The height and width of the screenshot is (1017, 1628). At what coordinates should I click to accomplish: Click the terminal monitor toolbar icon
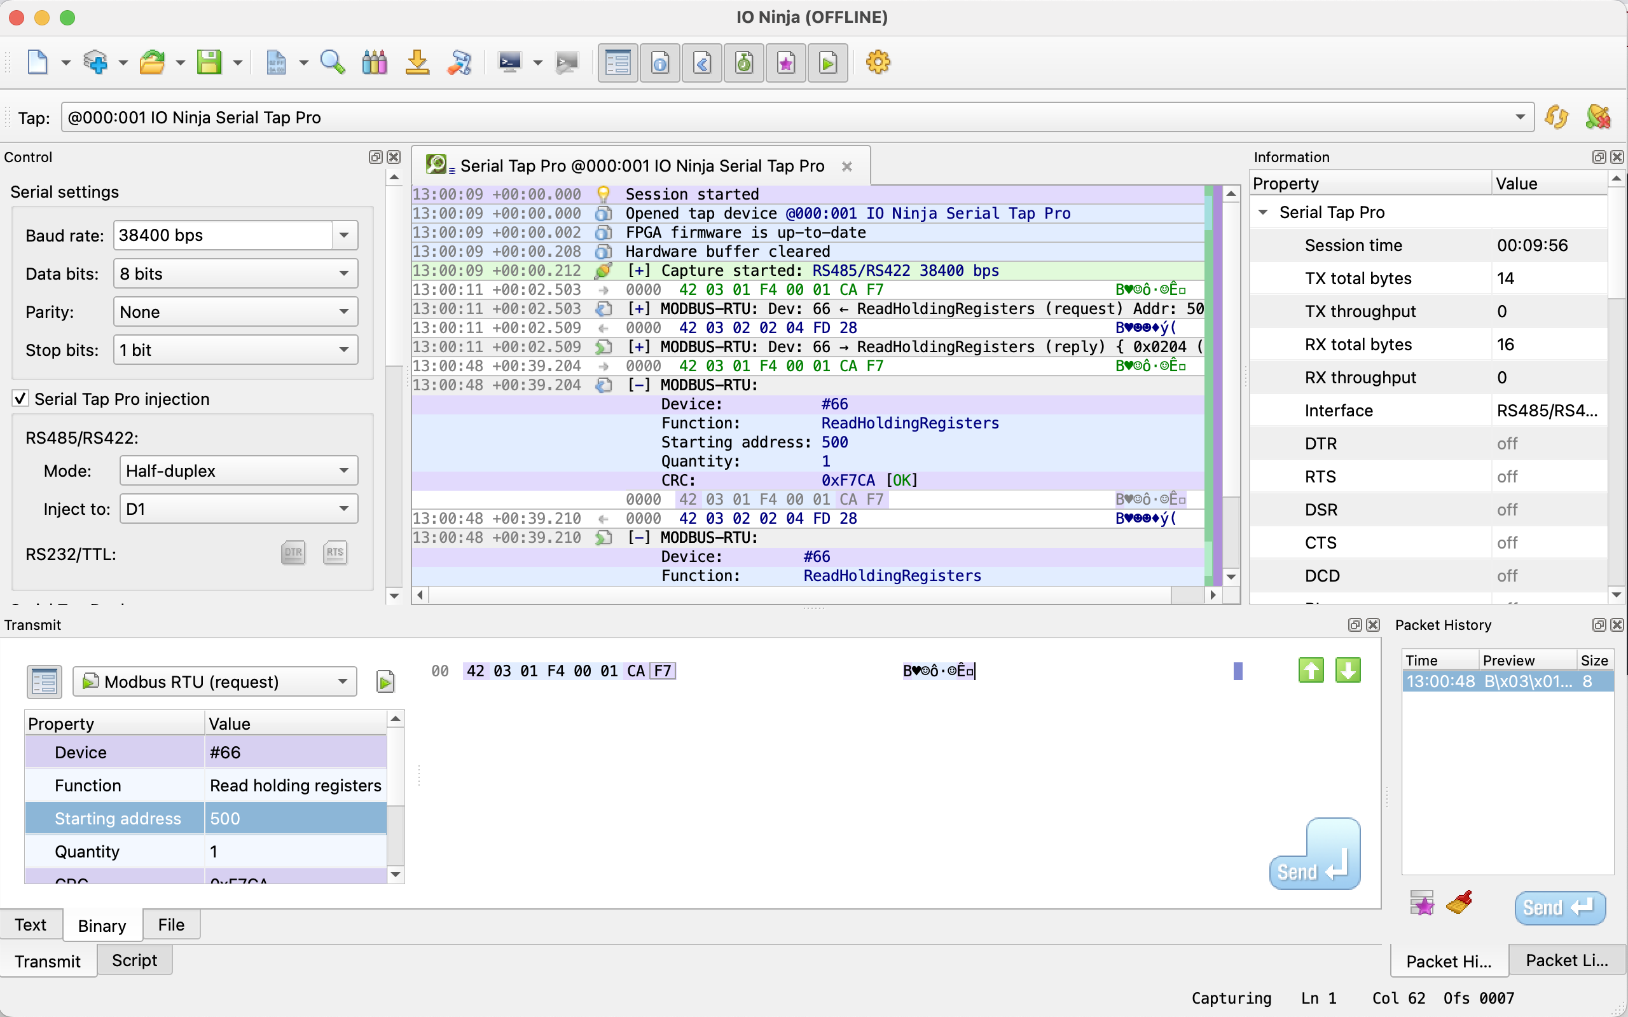(510, 62)
